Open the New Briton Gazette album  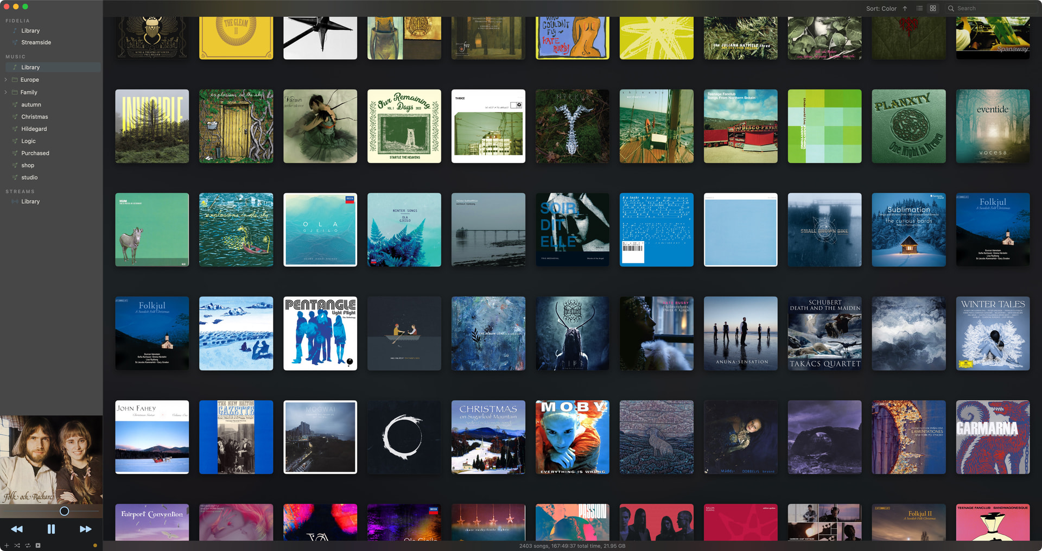(x=236, y=437)
